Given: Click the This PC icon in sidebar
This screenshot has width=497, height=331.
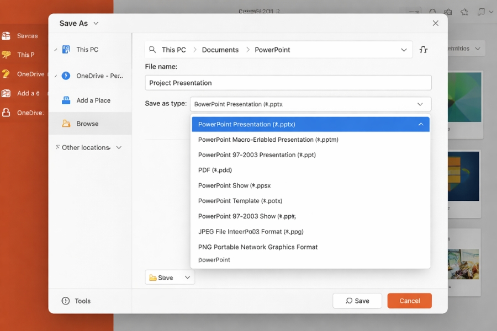Looking at the screenshot, I should pos(66,50).
